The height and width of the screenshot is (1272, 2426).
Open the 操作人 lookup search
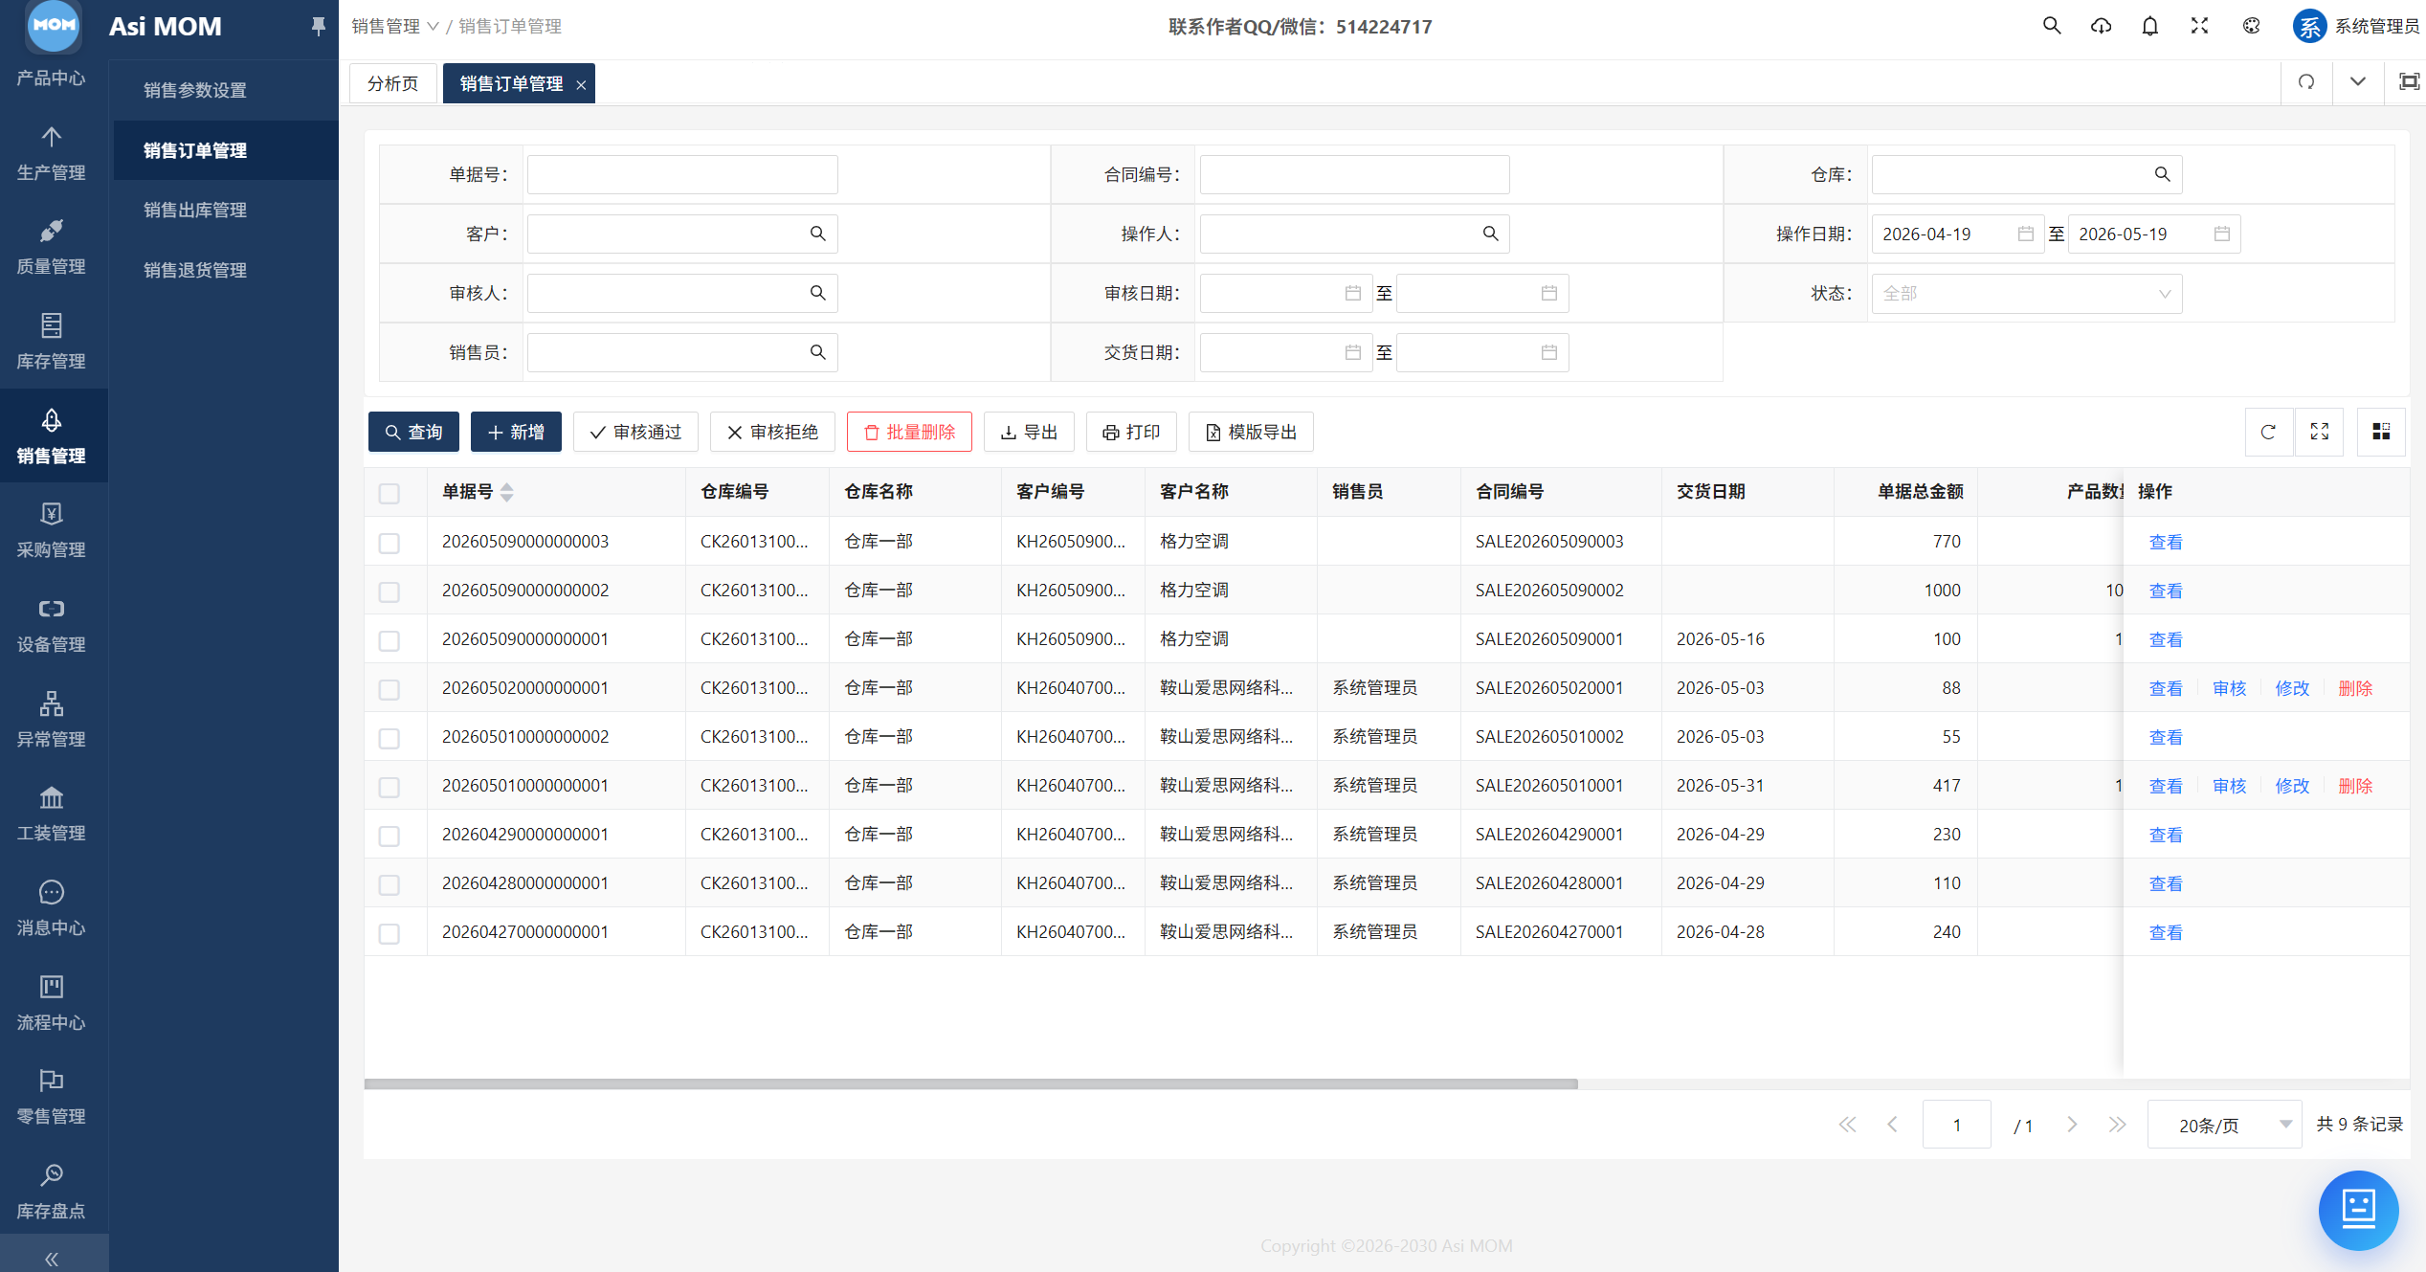(x=1490, y=234)
